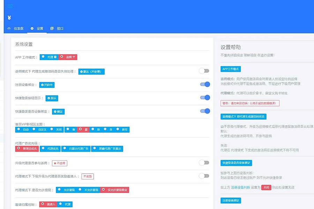Image resolution: width=314 pixels, height=209 pixels.
Task: Enable the 升级代理是否参与返佣 switch
Action: 204,163
